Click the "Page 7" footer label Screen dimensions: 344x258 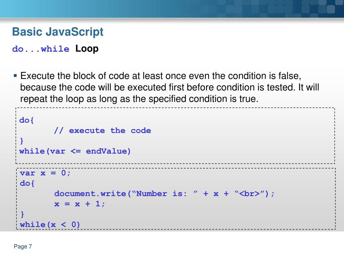(x=23, y=247)
